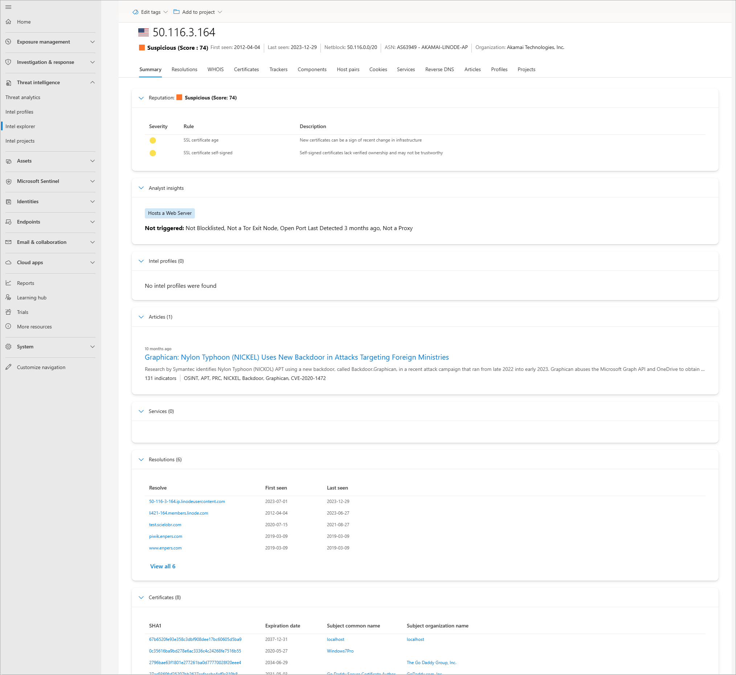The height and width of the screenshot is (675, 736).
Task: Switch to the WHOIS tab
Action: 216,69
